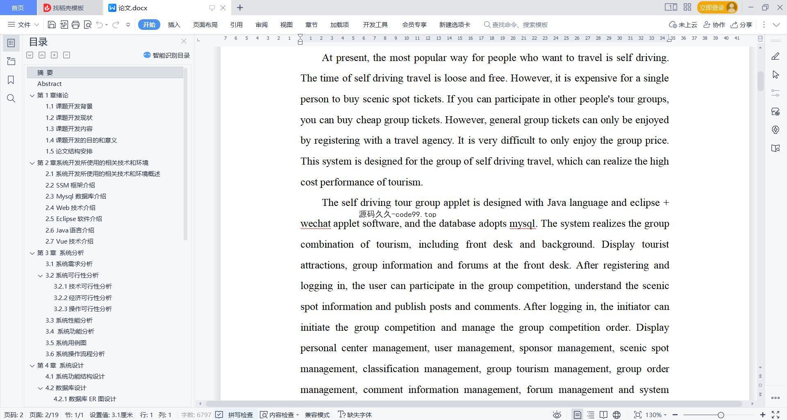Close the 目录 panel
787x420 pixels.
click(x=184, y=41)
